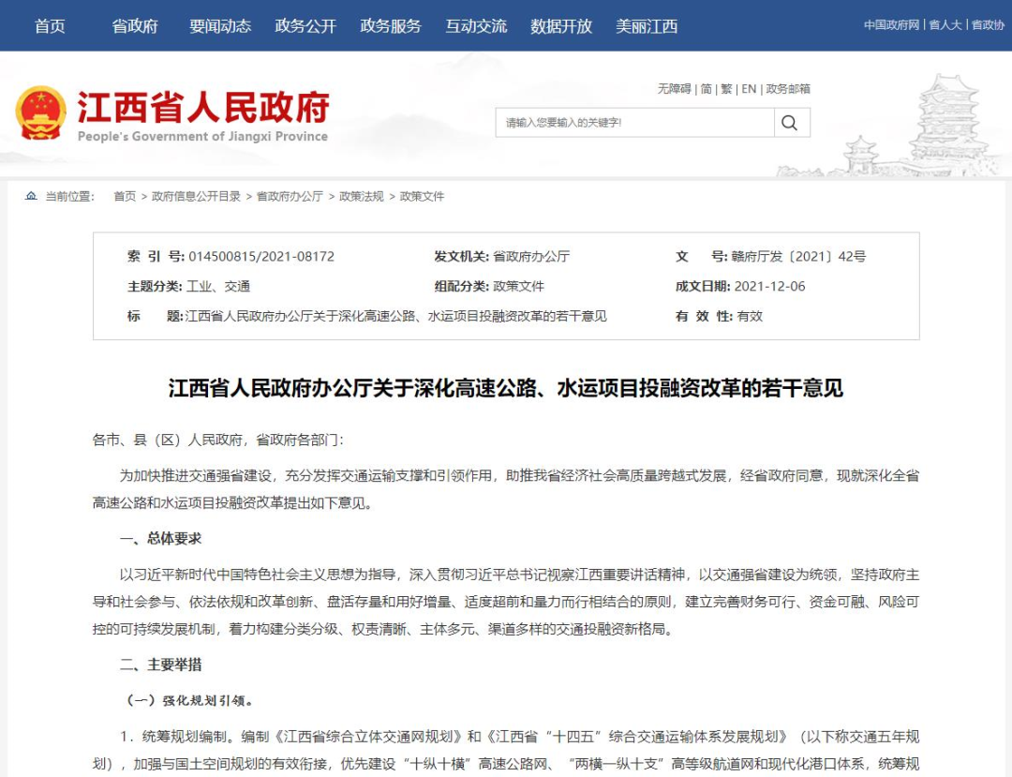Select the 数据开放 menu item
This screenshot has height=777, width=1012.
point(561,26)
